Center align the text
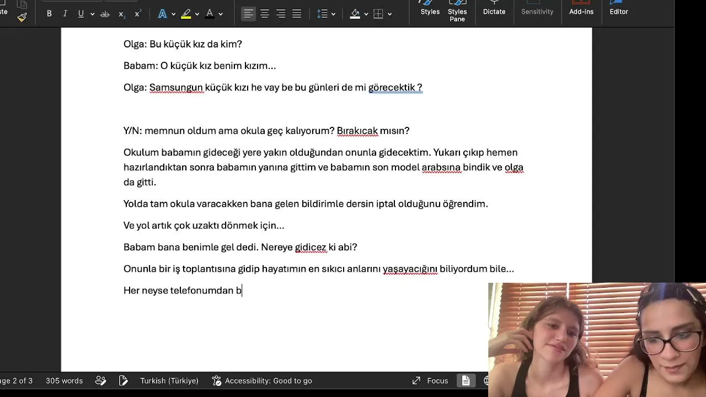 click(x=265, y=14)
